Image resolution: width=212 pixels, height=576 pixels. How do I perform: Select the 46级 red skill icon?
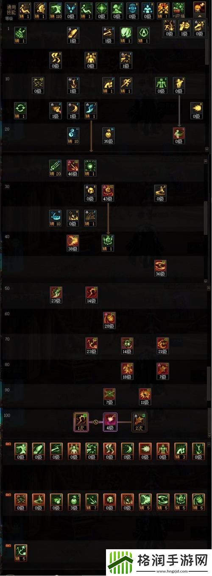tap(73, 168)
